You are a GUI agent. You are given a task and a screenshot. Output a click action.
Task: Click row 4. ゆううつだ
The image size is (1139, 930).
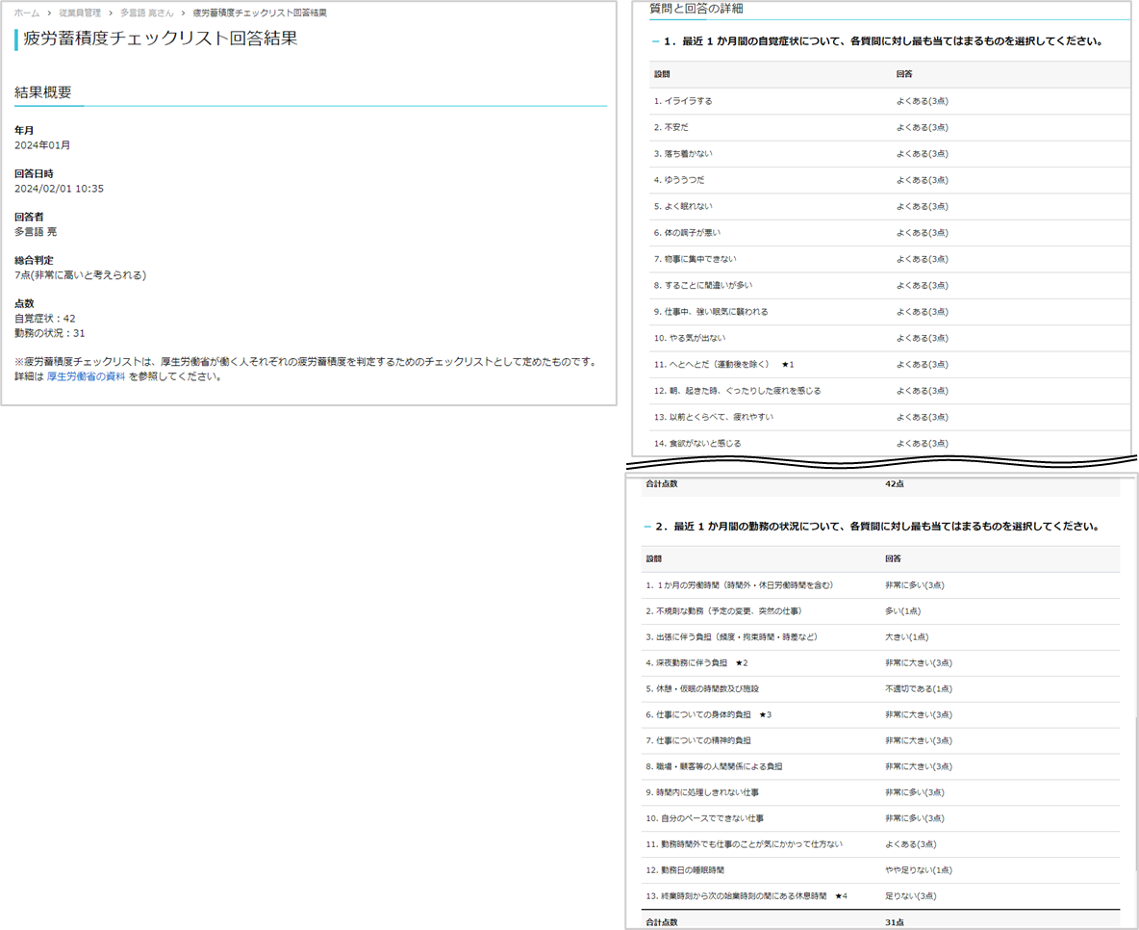[891, 180]
